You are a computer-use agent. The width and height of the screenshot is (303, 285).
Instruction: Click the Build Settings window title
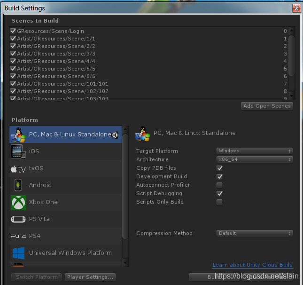pyautogui.click(x=24, y=8)
